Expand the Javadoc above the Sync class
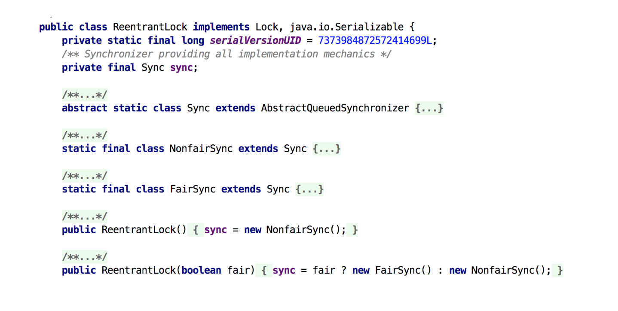The image size is (618, 311). pos(84,95)
